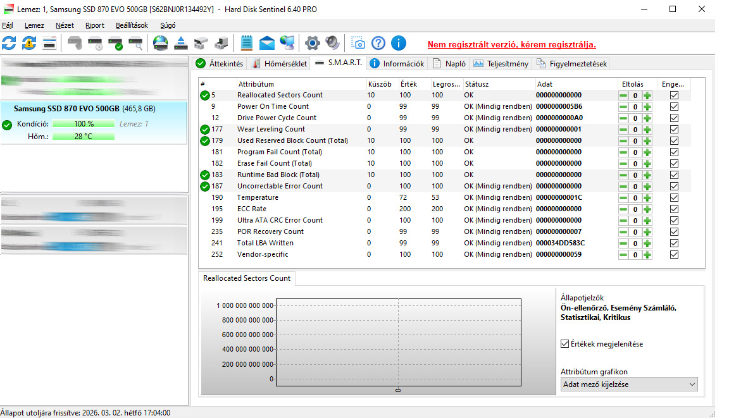Toggle checkbox for Program Fail Count row
This screenshot has width=729, height=418.
coord(674,152)
